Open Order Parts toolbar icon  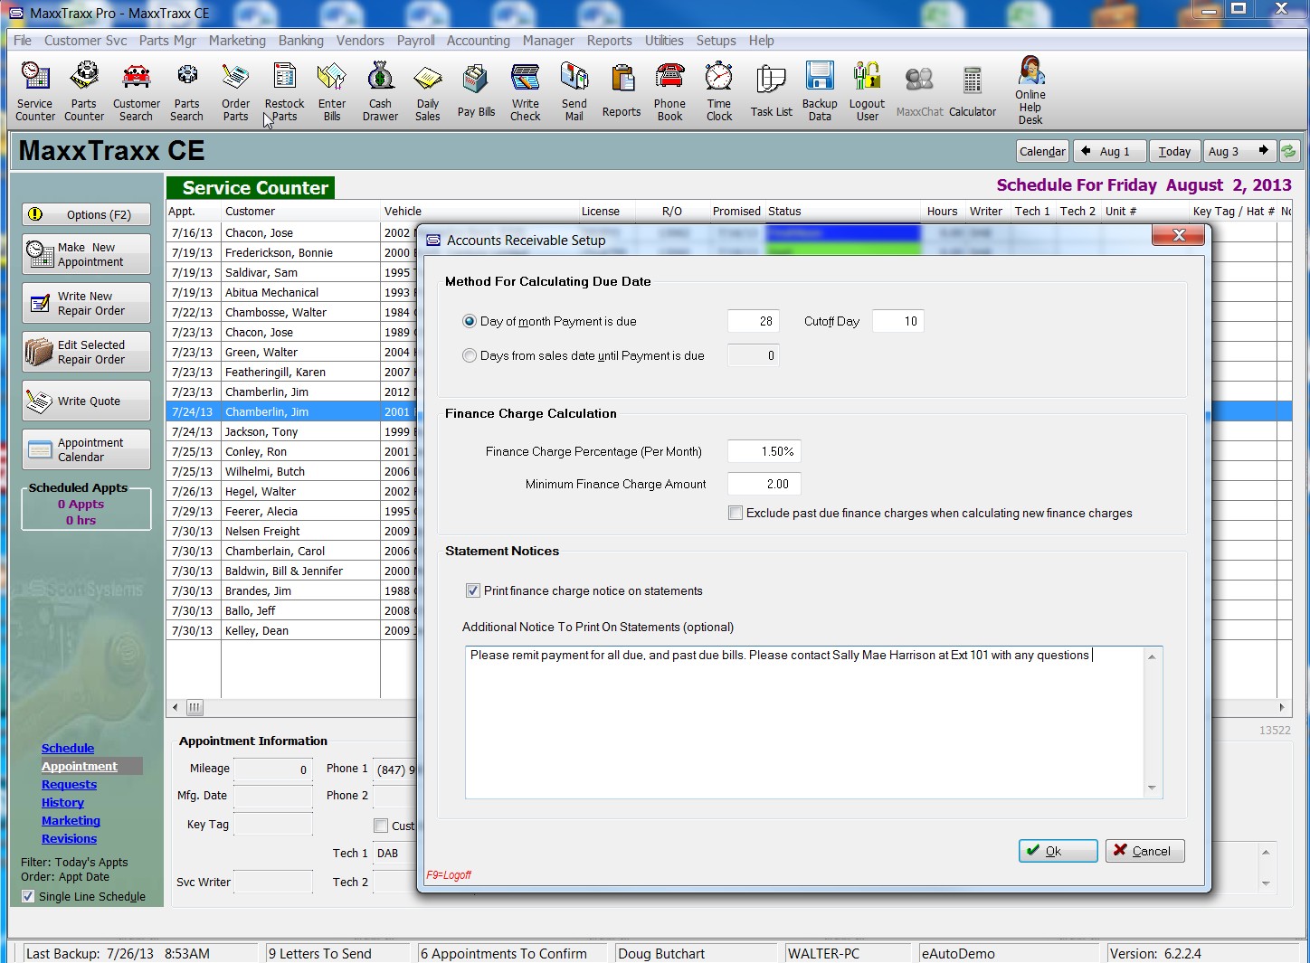point(235,91)
